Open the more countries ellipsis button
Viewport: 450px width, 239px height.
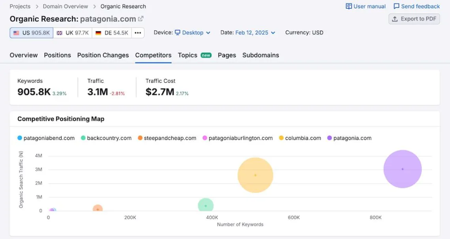138,33
